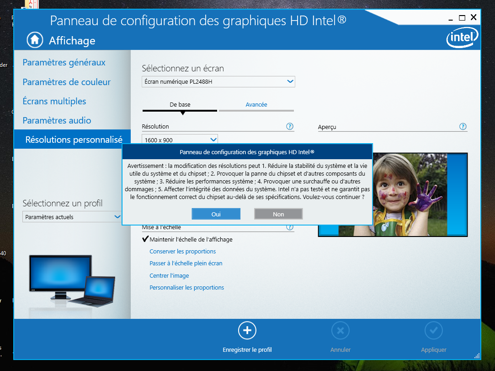The width and height of the screenshot is (495, 371).
Task: Click the Annuler X icon
Action: coord(341,331)
